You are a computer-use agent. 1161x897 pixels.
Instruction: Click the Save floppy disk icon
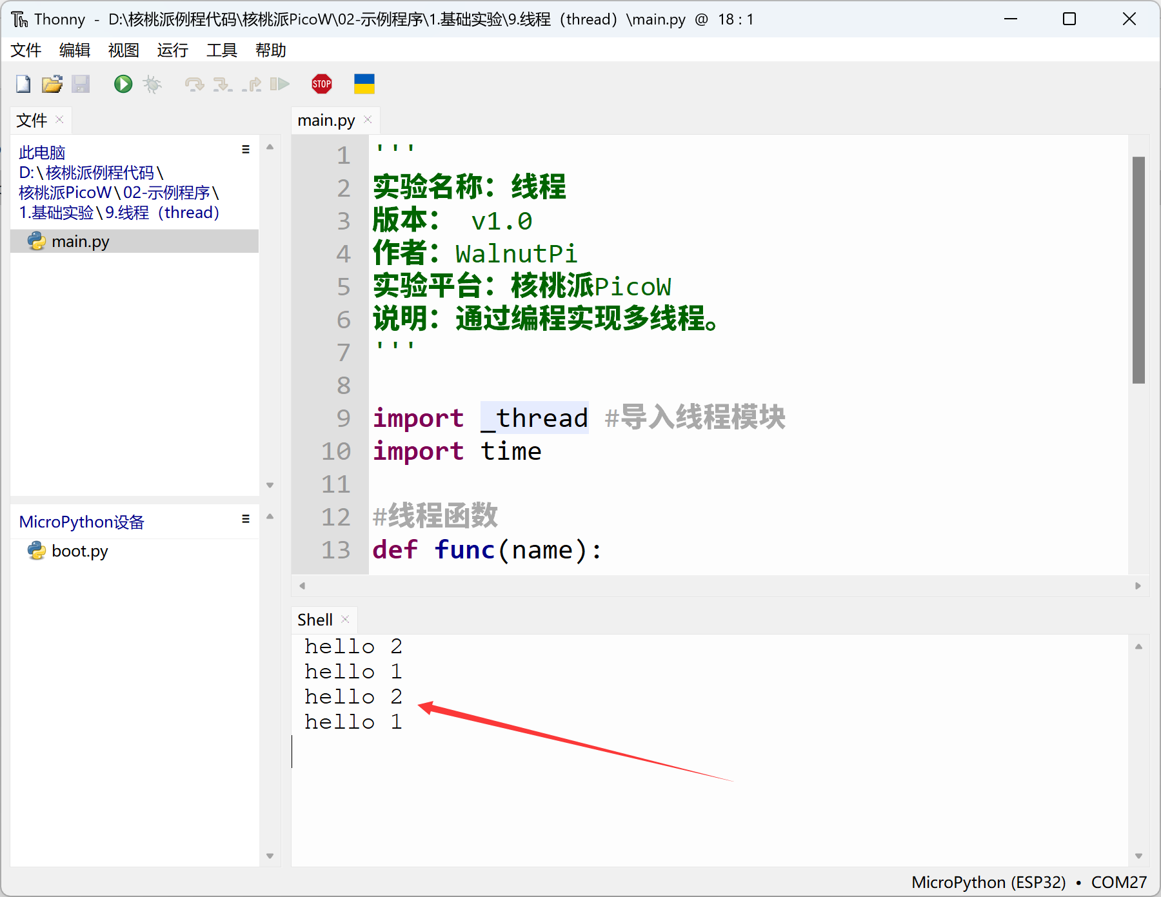click(x=81, y=84)
